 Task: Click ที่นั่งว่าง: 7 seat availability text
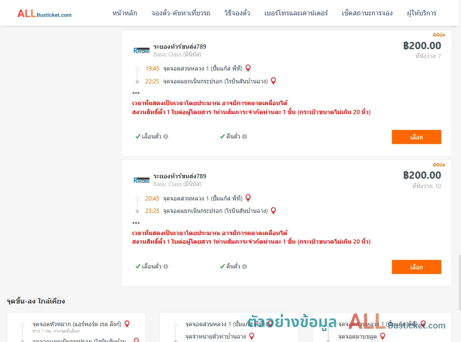coord(428,56)
